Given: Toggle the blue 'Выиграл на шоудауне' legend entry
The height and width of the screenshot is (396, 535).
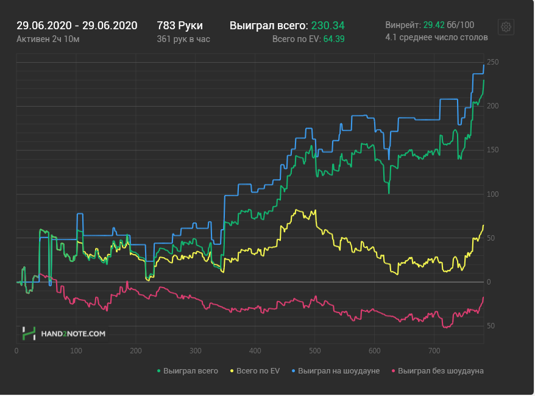Looking at the screenshot, I should pyautogui.click(x=336, y=371).
